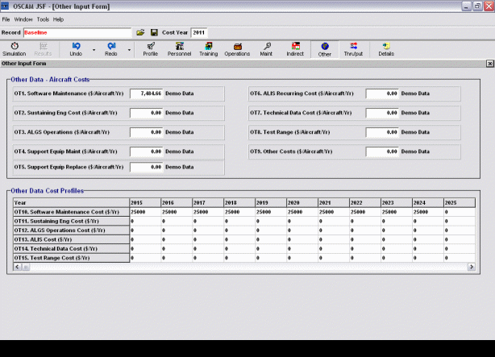The image size is (495, 357).
Task: Click the OT10 Software Maintenance Cost row header
Action: point(71,212)
